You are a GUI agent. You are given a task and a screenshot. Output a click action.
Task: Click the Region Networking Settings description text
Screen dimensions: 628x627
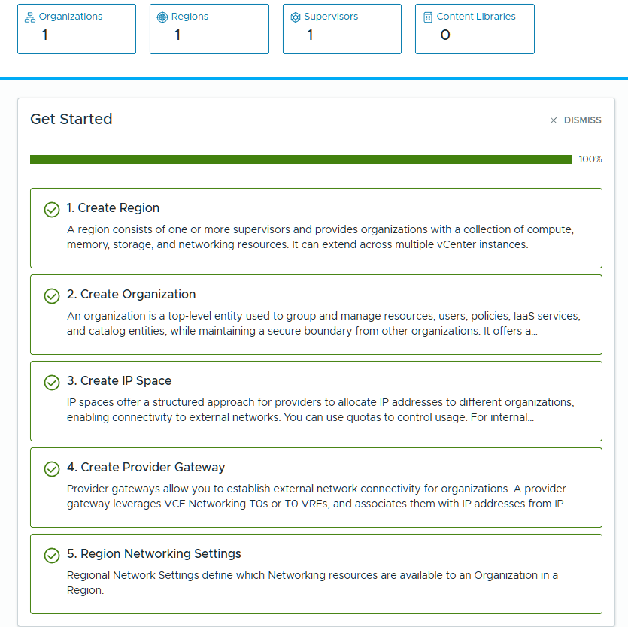[x=312, y=583]
